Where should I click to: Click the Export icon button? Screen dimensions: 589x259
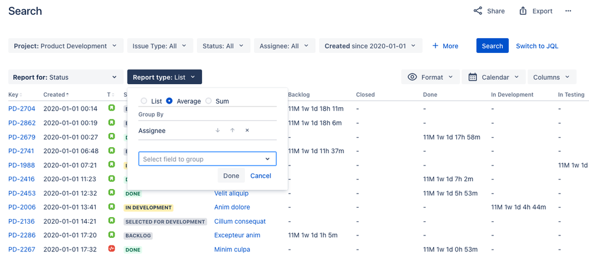click(535, 11)
